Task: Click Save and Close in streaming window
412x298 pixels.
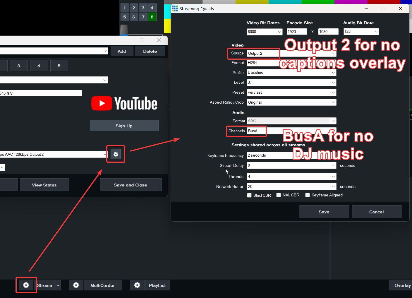Action: pos(131,185)
